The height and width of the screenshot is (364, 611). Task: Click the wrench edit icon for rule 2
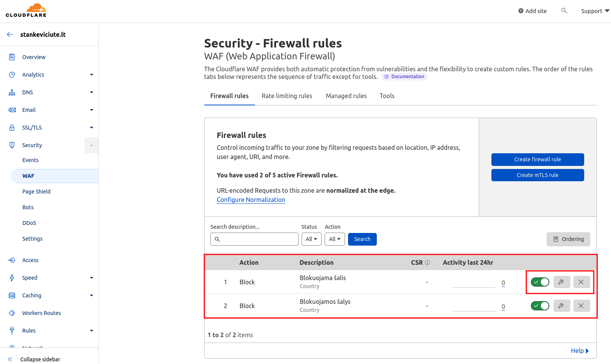pos(562,306)
